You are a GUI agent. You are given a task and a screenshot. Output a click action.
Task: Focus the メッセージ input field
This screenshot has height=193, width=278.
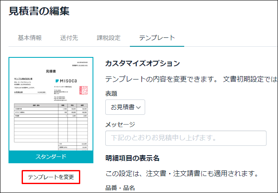185,138
